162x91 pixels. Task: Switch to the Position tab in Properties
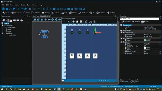click(x=136, y=22)
